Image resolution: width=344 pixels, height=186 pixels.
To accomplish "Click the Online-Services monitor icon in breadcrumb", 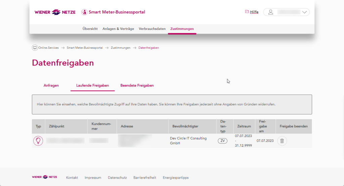I will (35, 48).
